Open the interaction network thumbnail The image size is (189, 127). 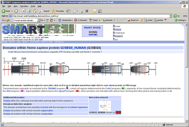click(x=105, y=106)
